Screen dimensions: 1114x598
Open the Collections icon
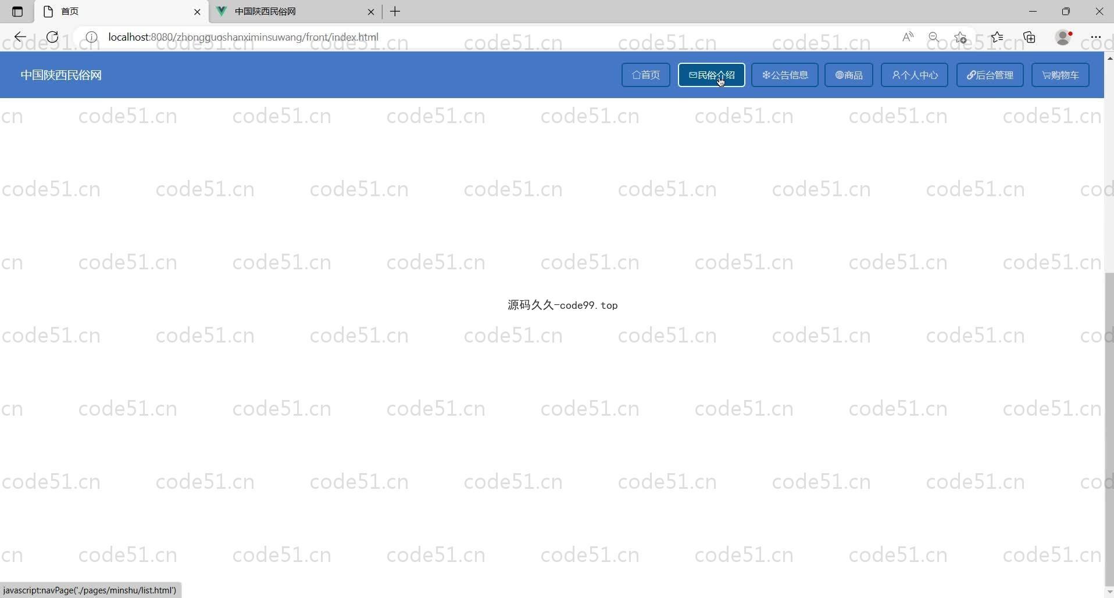[x=1030, y=37]
